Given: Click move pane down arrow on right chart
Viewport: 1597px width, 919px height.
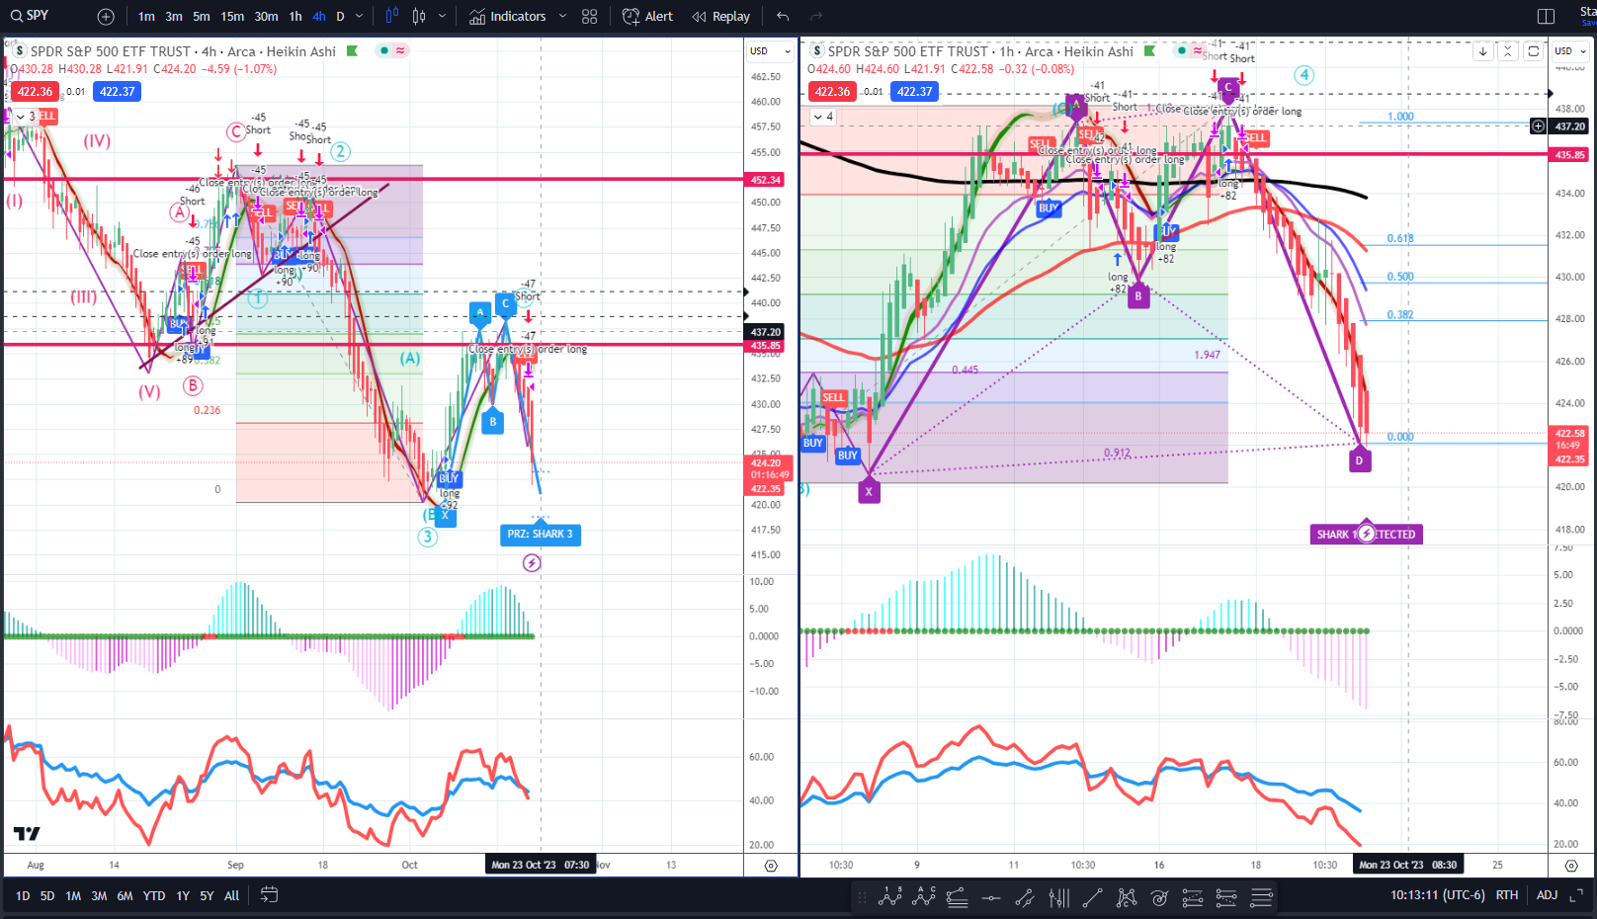Looking at the screenshot, I should coord(1482,51).
